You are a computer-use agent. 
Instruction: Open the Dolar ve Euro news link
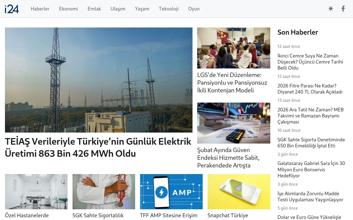(310, 217)
